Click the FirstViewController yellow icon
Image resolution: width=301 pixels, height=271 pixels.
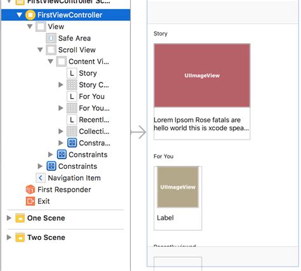coord(30,15)
